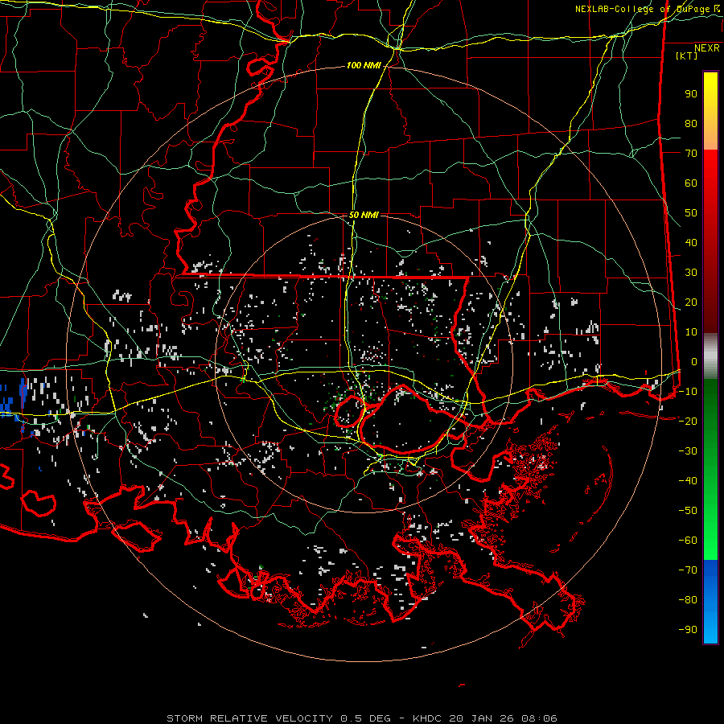The image size is (724, 724).
Task: Select the positive 40 scale value
Action: (691, 243)
